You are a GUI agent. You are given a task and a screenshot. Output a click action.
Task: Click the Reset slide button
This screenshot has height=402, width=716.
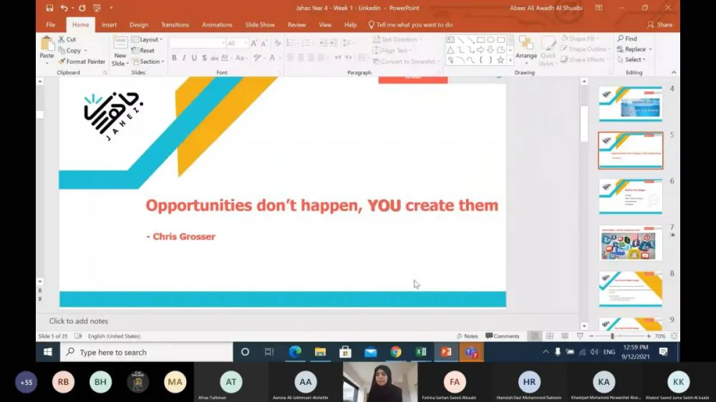pos(143,51)
